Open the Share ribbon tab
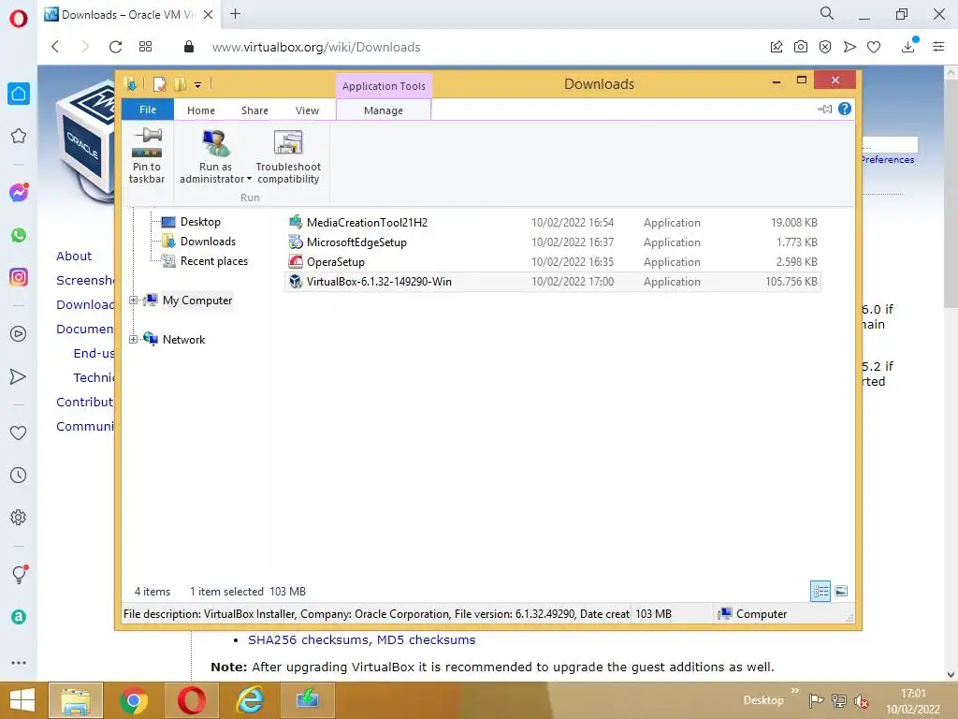This screenshot has height=719, width=958. [254, 110]
